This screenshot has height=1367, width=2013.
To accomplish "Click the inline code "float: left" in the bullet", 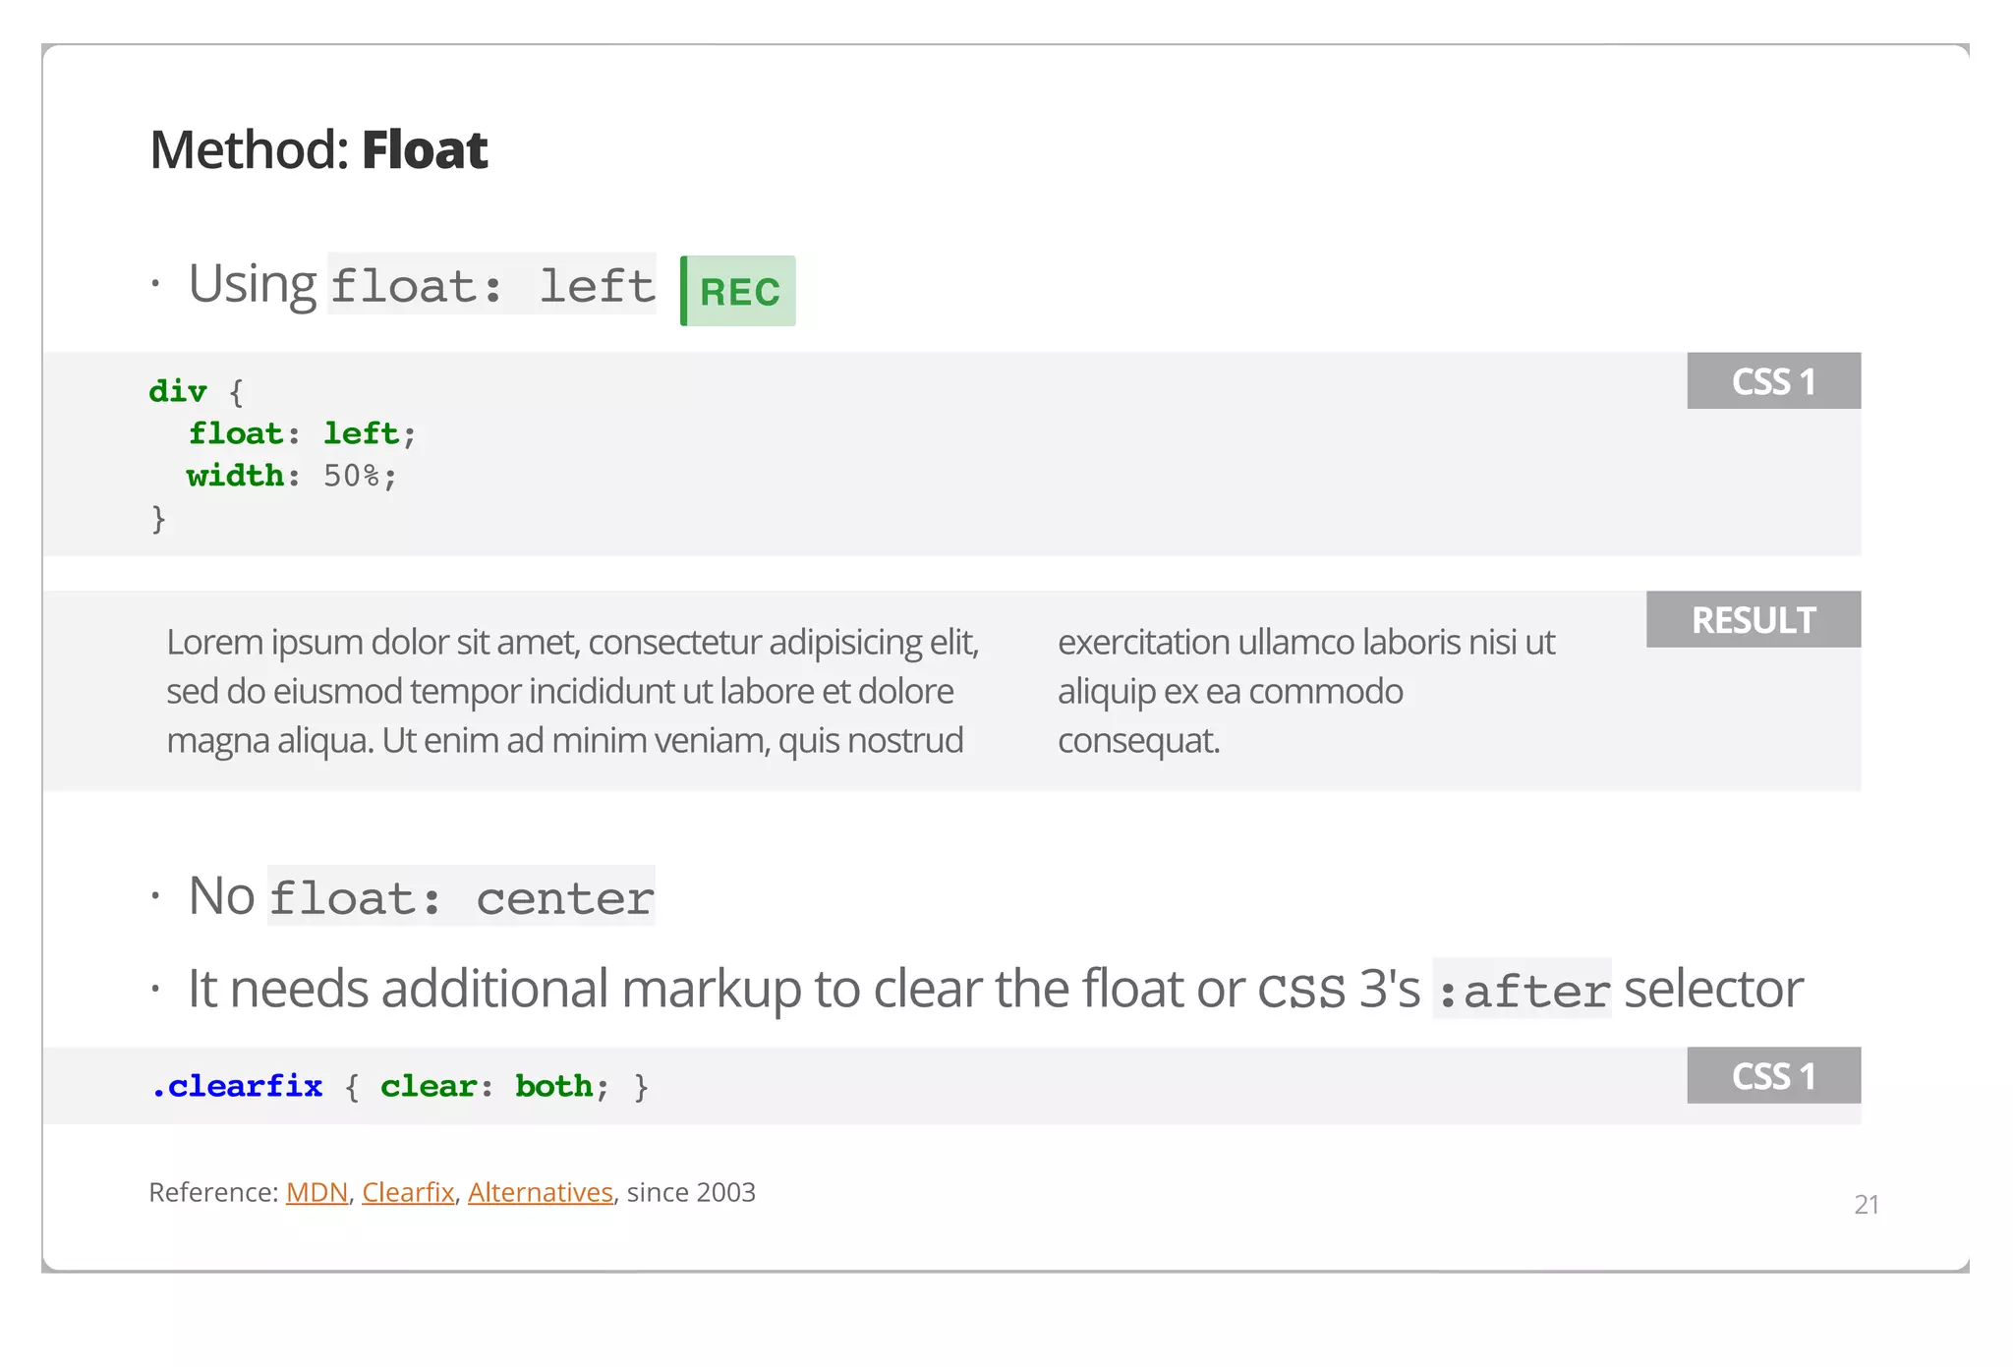I will tap(491, 286).
